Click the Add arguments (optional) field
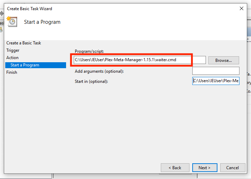Image resolution: width=251 pixels, height=179 pixels. [x=216, y=71]
